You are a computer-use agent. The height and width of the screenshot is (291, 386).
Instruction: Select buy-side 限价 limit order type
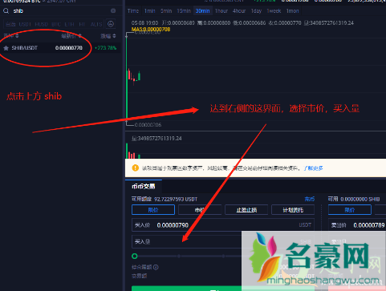(x=153, y=210)
